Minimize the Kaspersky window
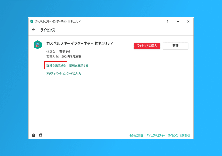This screenshot has width=222, height=156. click(x=178, y=22)
